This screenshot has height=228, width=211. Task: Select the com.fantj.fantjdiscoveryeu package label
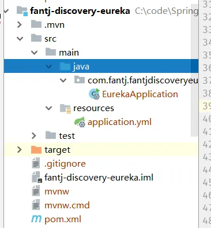coord(143,80)
